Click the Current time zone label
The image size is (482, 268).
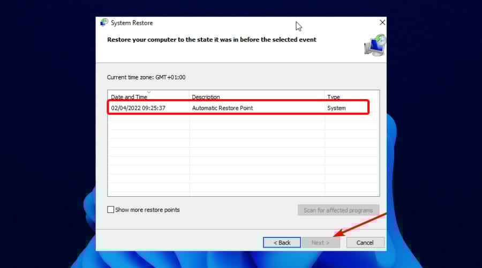coord(146,77)
